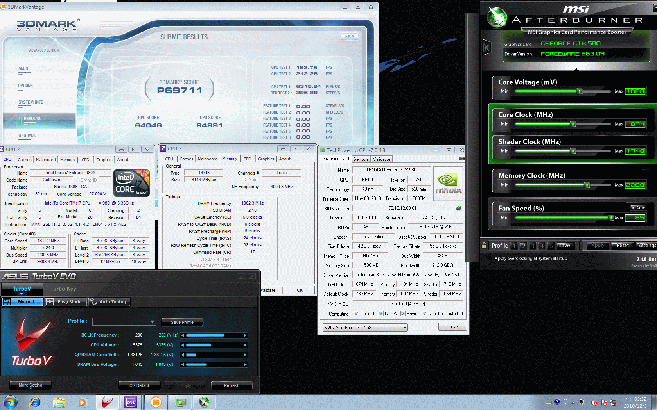Toggle PhysX checkbox in GPU-Z

tap(403, 314)
